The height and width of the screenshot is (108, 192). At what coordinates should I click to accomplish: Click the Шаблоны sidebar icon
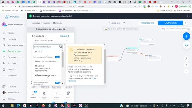(4, 87)
